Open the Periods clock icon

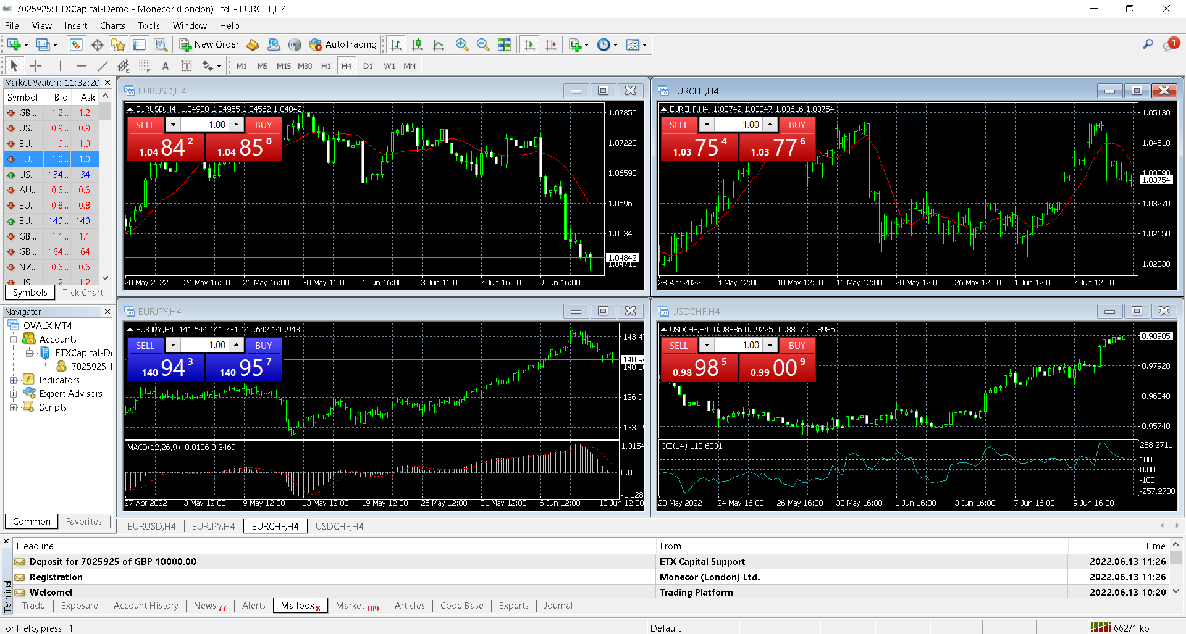coord(604,44)
